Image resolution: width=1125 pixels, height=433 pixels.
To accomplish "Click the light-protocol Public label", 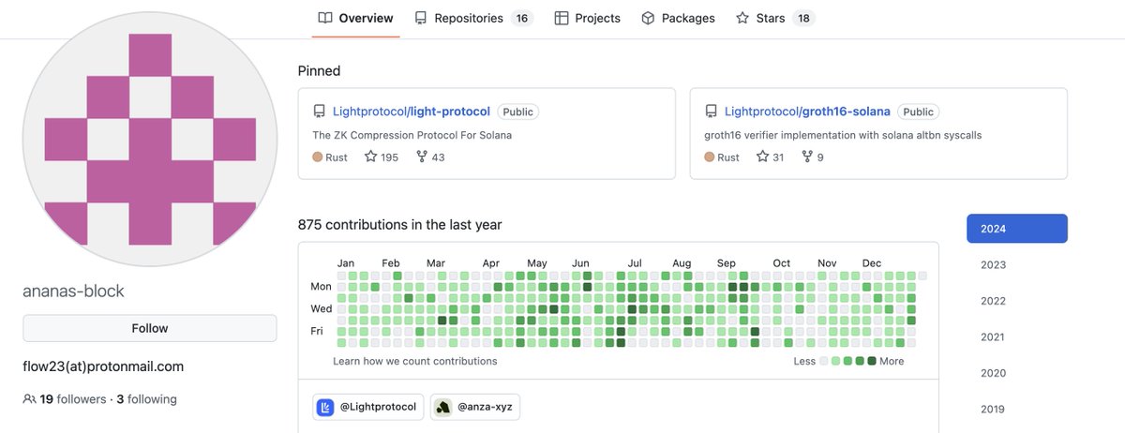I will (x=518, y=112).
